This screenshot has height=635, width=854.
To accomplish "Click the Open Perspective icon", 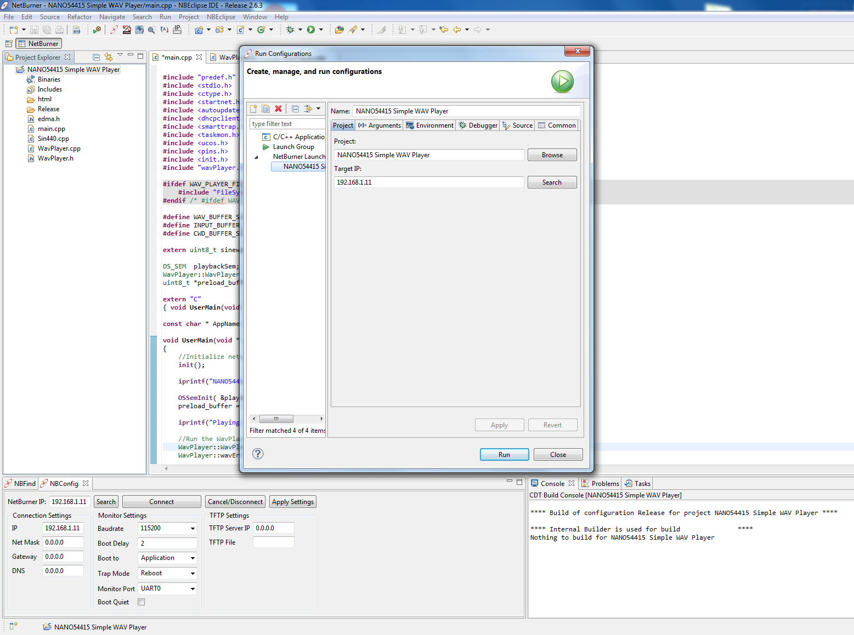I will pos(9,43).
